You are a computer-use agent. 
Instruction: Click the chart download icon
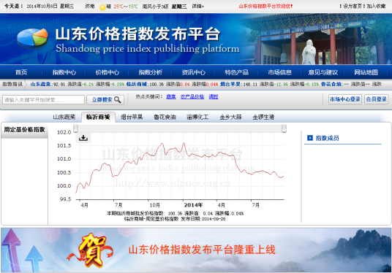(83, 138)
